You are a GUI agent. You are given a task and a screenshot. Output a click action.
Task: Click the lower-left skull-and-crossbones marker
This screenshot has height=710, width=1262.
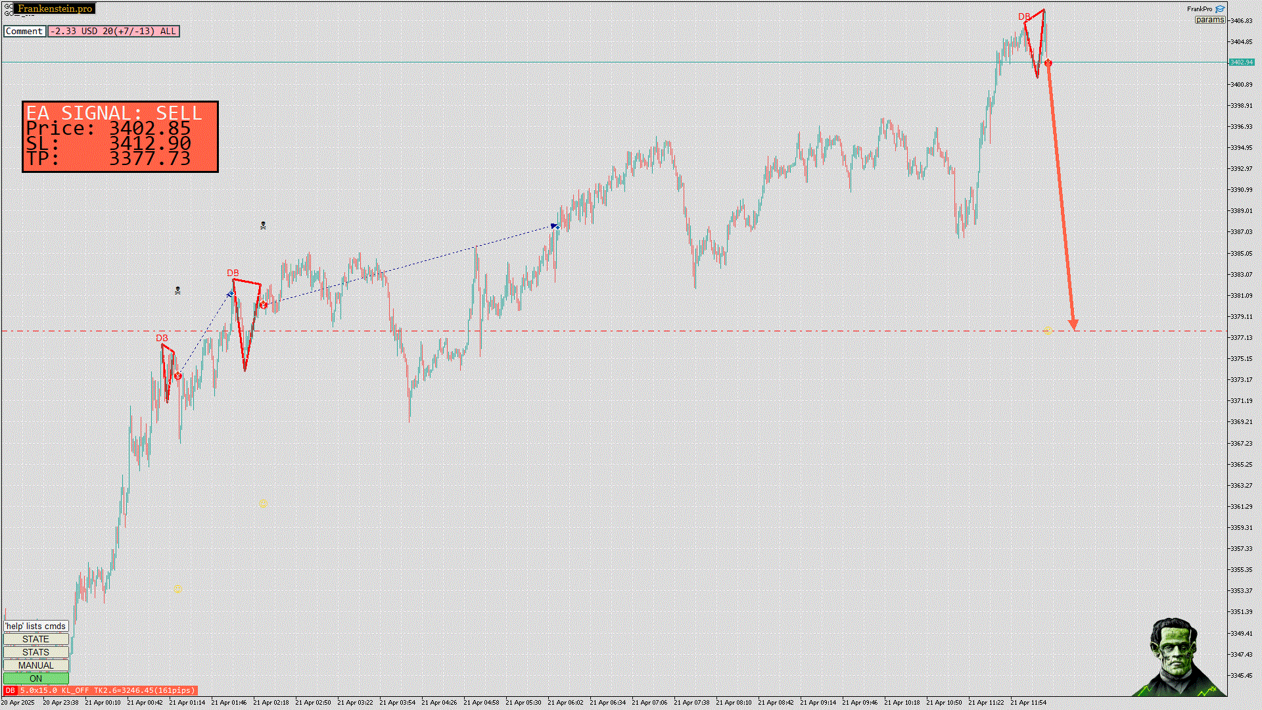click(x=177, y=290)
